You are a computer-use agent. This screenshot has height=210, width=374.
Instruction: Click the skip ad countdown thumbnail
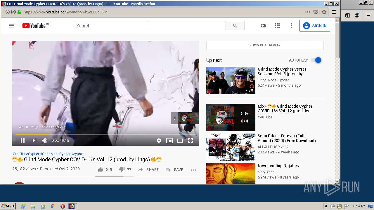[185, 118]
